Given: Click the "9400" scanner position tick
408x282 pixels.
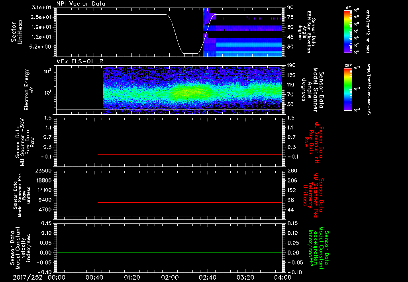Looking at the screenshot, I should [x=45, y=200].
